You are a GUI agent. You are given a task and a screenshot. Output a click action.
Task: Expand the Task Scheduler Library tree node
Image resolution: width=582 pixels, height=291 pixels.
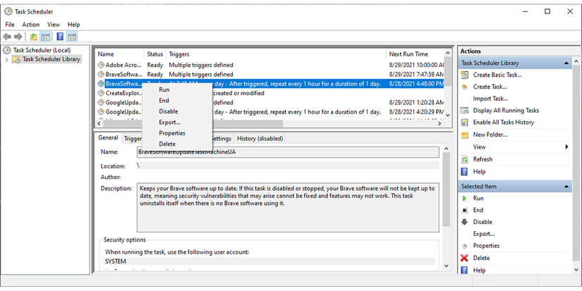pos(6,59)
